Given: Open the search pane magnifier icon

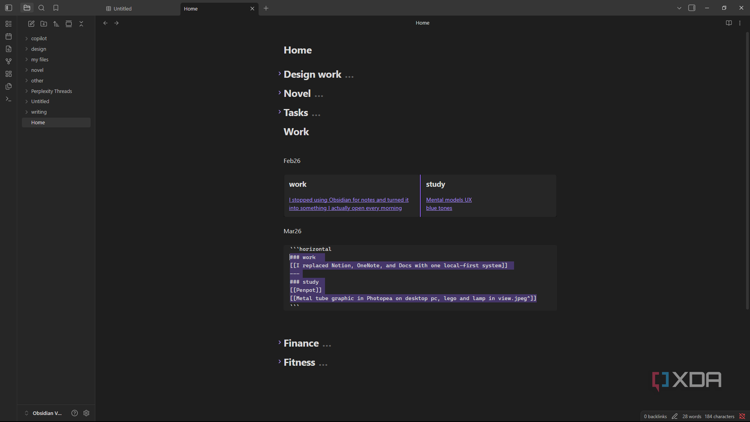Looking at the screenshot, I should [x=41, y=8].
